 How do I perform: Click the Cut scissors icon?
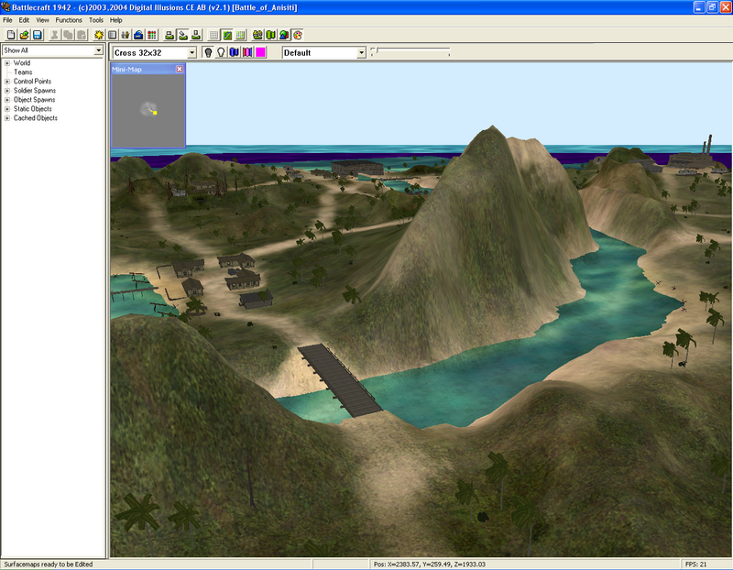[54, 35]
